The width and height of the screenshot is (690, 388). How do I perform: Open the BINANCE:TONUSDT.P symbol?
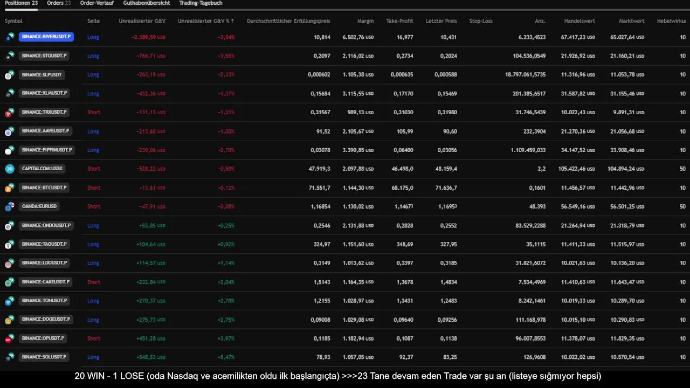point(45,301)
